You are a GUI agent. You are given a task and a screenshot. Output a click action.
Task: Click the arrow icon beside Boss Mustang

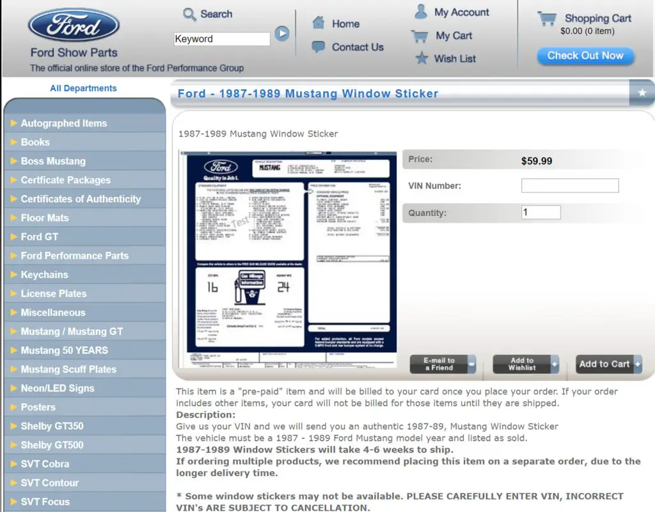point(14,160)
